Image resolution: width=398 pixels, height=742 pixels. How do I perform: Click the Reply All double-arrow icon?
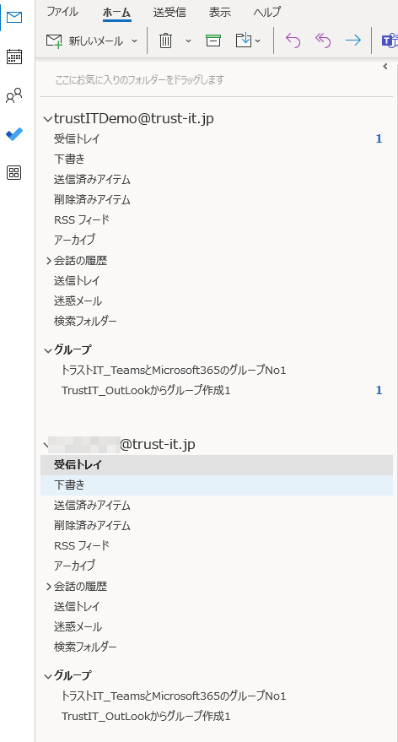pos(323,41)
